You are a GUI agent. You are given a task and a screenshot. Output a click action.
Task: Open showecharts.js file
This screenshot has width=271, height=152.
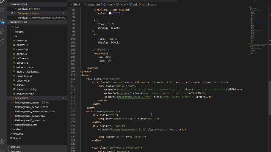25,94
